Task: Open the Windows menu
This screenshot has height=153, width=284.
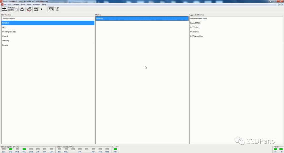Action: pos(37,4)
